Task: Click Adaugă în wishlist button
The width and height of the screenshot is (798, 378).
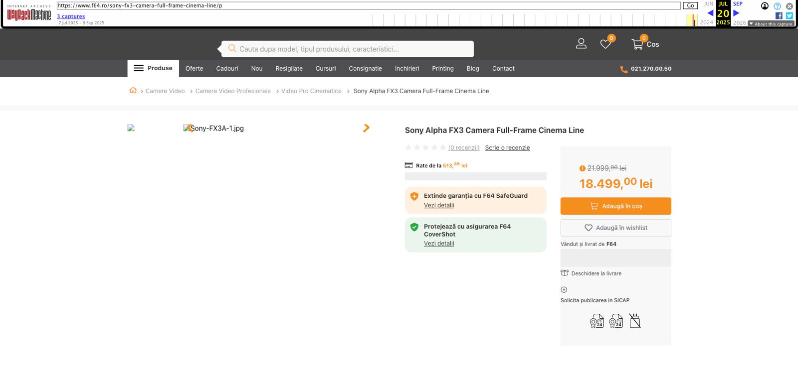Action: tap(615, 228)
